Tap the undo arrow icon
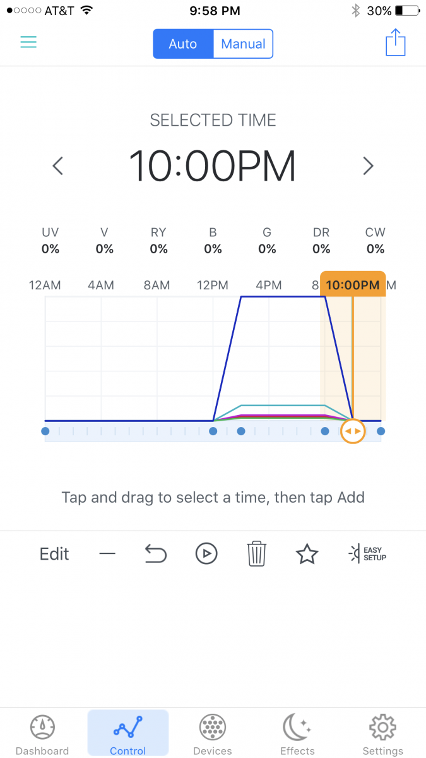The width and height of the screenshot is (426, 758). tap(155, 554)
